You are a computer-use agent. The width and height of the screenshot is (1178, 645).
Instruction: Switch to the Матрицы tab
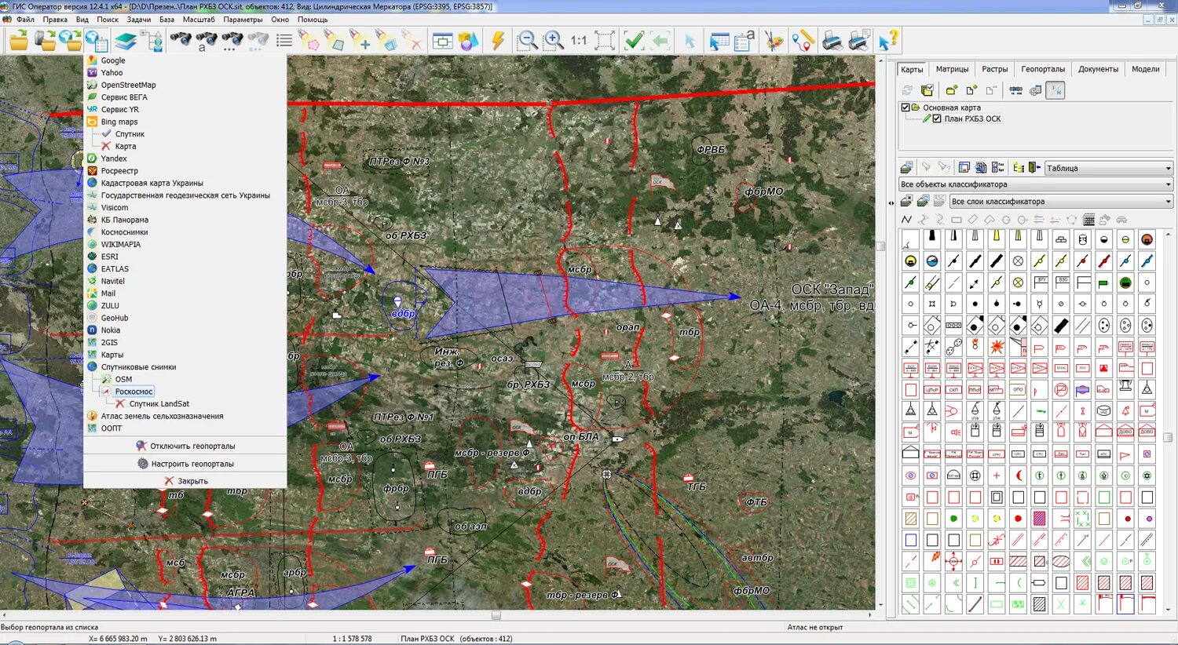coord(952,69)
